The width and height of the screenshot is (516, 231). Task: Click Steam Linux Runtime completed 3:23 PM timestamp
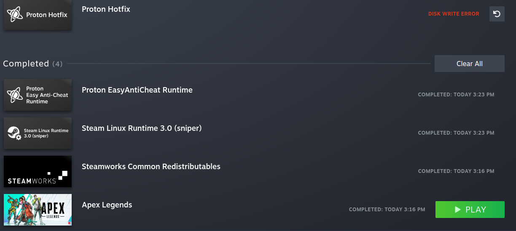[x=456, y=133]
